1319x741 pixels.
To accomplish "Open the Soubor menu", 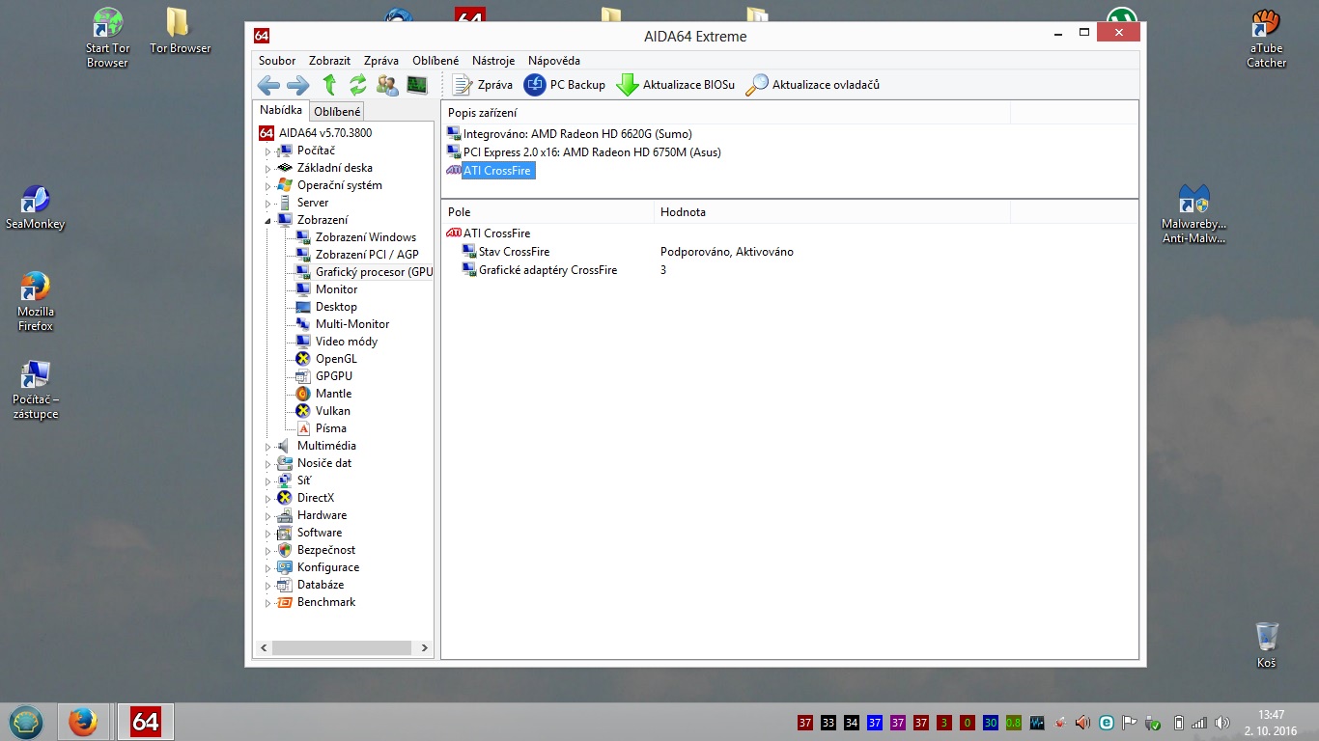I will [x=277, y=61].
